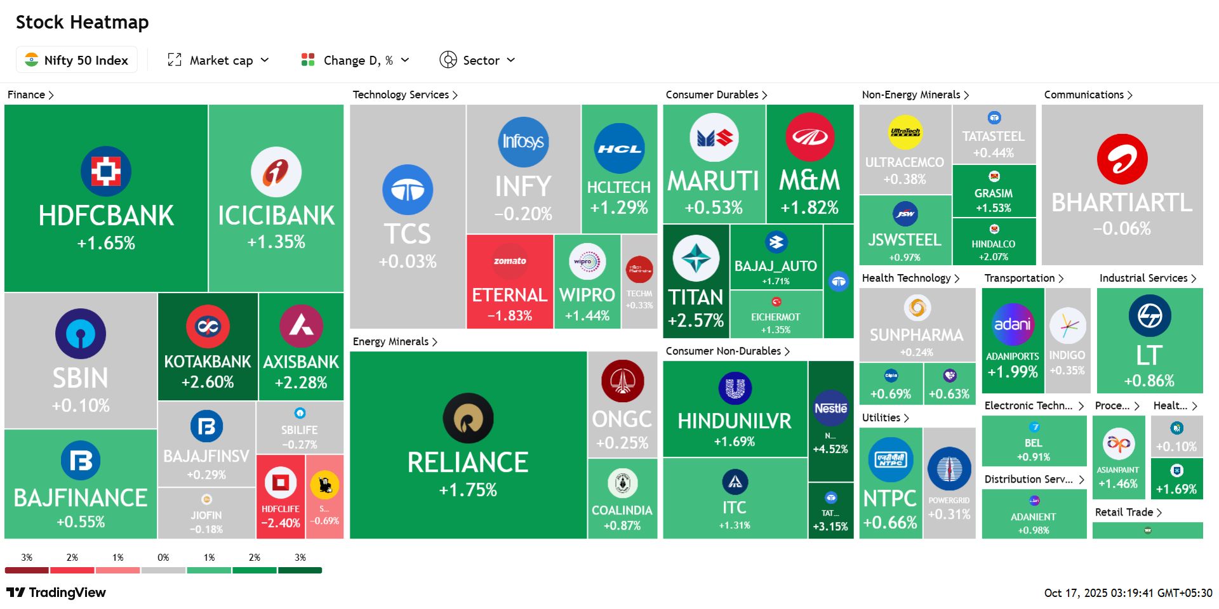Click the Asian Paints logo
The width and height of the screenshot is (1219, 609).
1118,444
